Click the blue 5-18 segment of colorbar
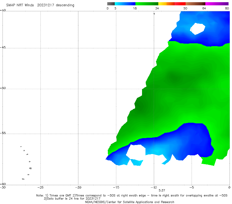This screenshot has height=204, width=232. [125, 4]
